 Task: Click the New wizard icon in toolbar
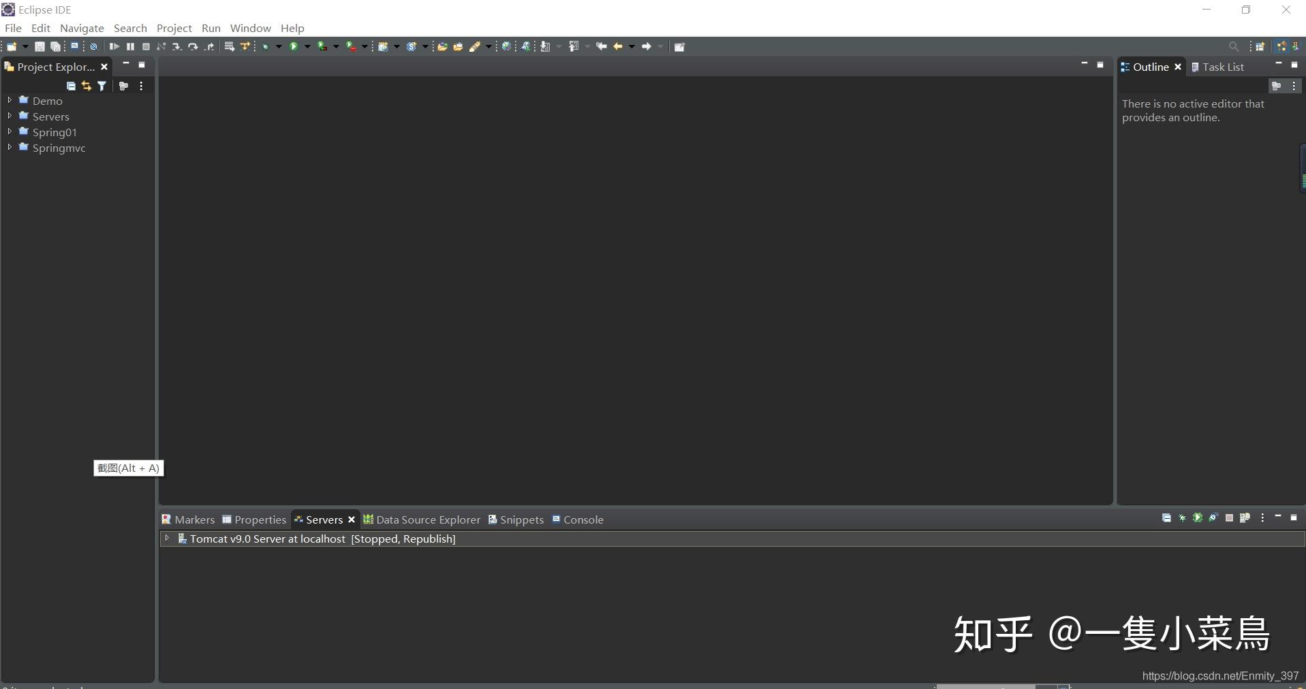(12, 47)
